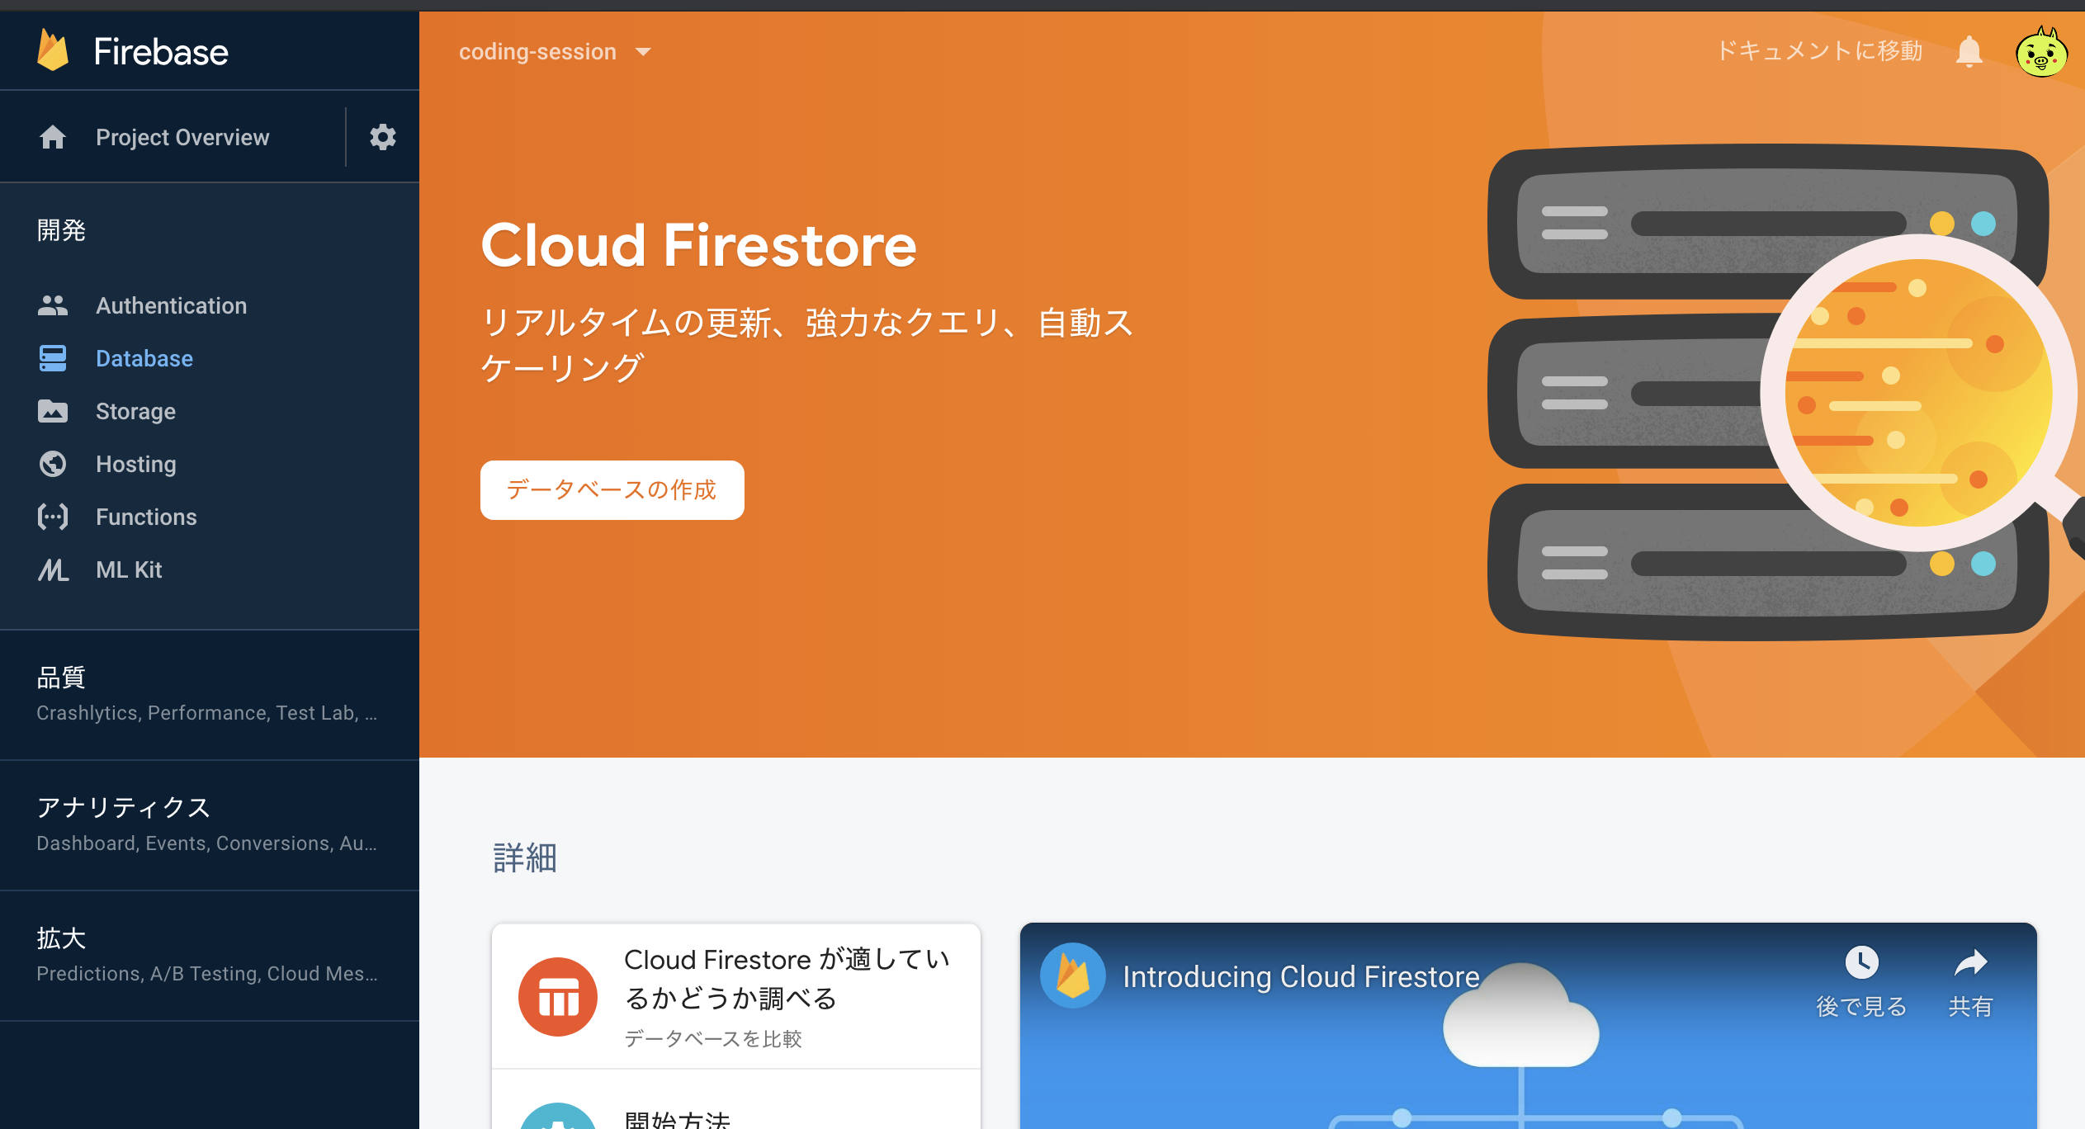
Task: Click the Database stack icon
Action: [53, 358]
